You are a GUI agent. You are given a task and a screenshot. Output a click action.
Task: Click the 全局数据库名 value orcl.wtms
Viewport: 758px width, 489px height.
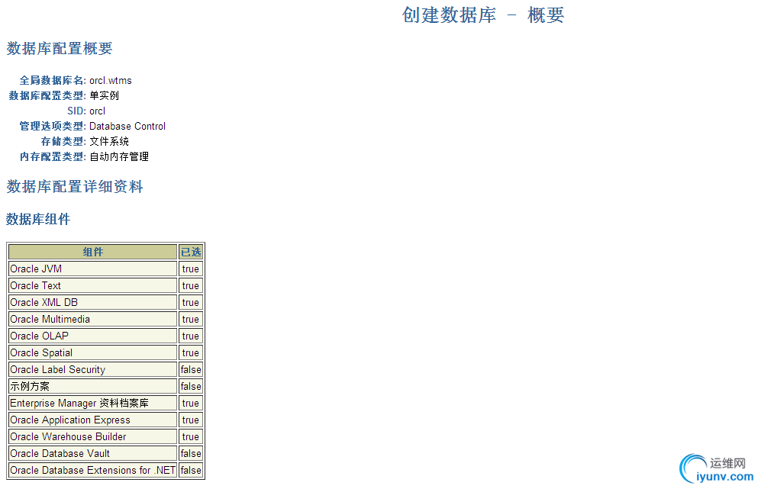coord(110,80)
